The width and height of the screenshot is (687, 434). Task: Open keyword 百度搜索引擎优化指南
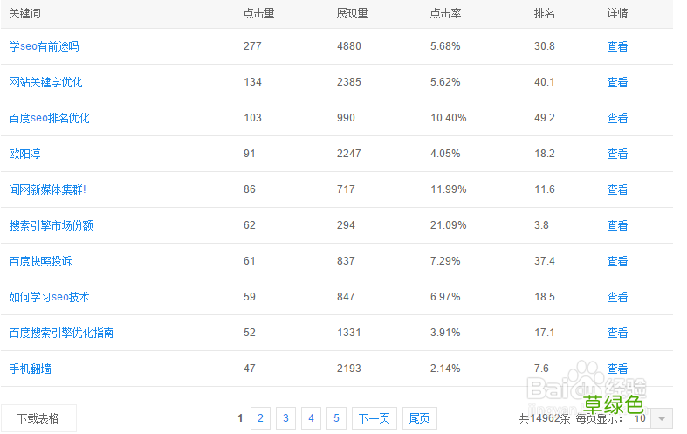(x=61, y=333)
